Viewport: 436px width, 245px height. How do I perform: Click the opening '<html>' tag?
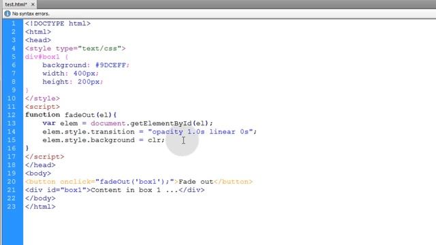pos(38,32)
